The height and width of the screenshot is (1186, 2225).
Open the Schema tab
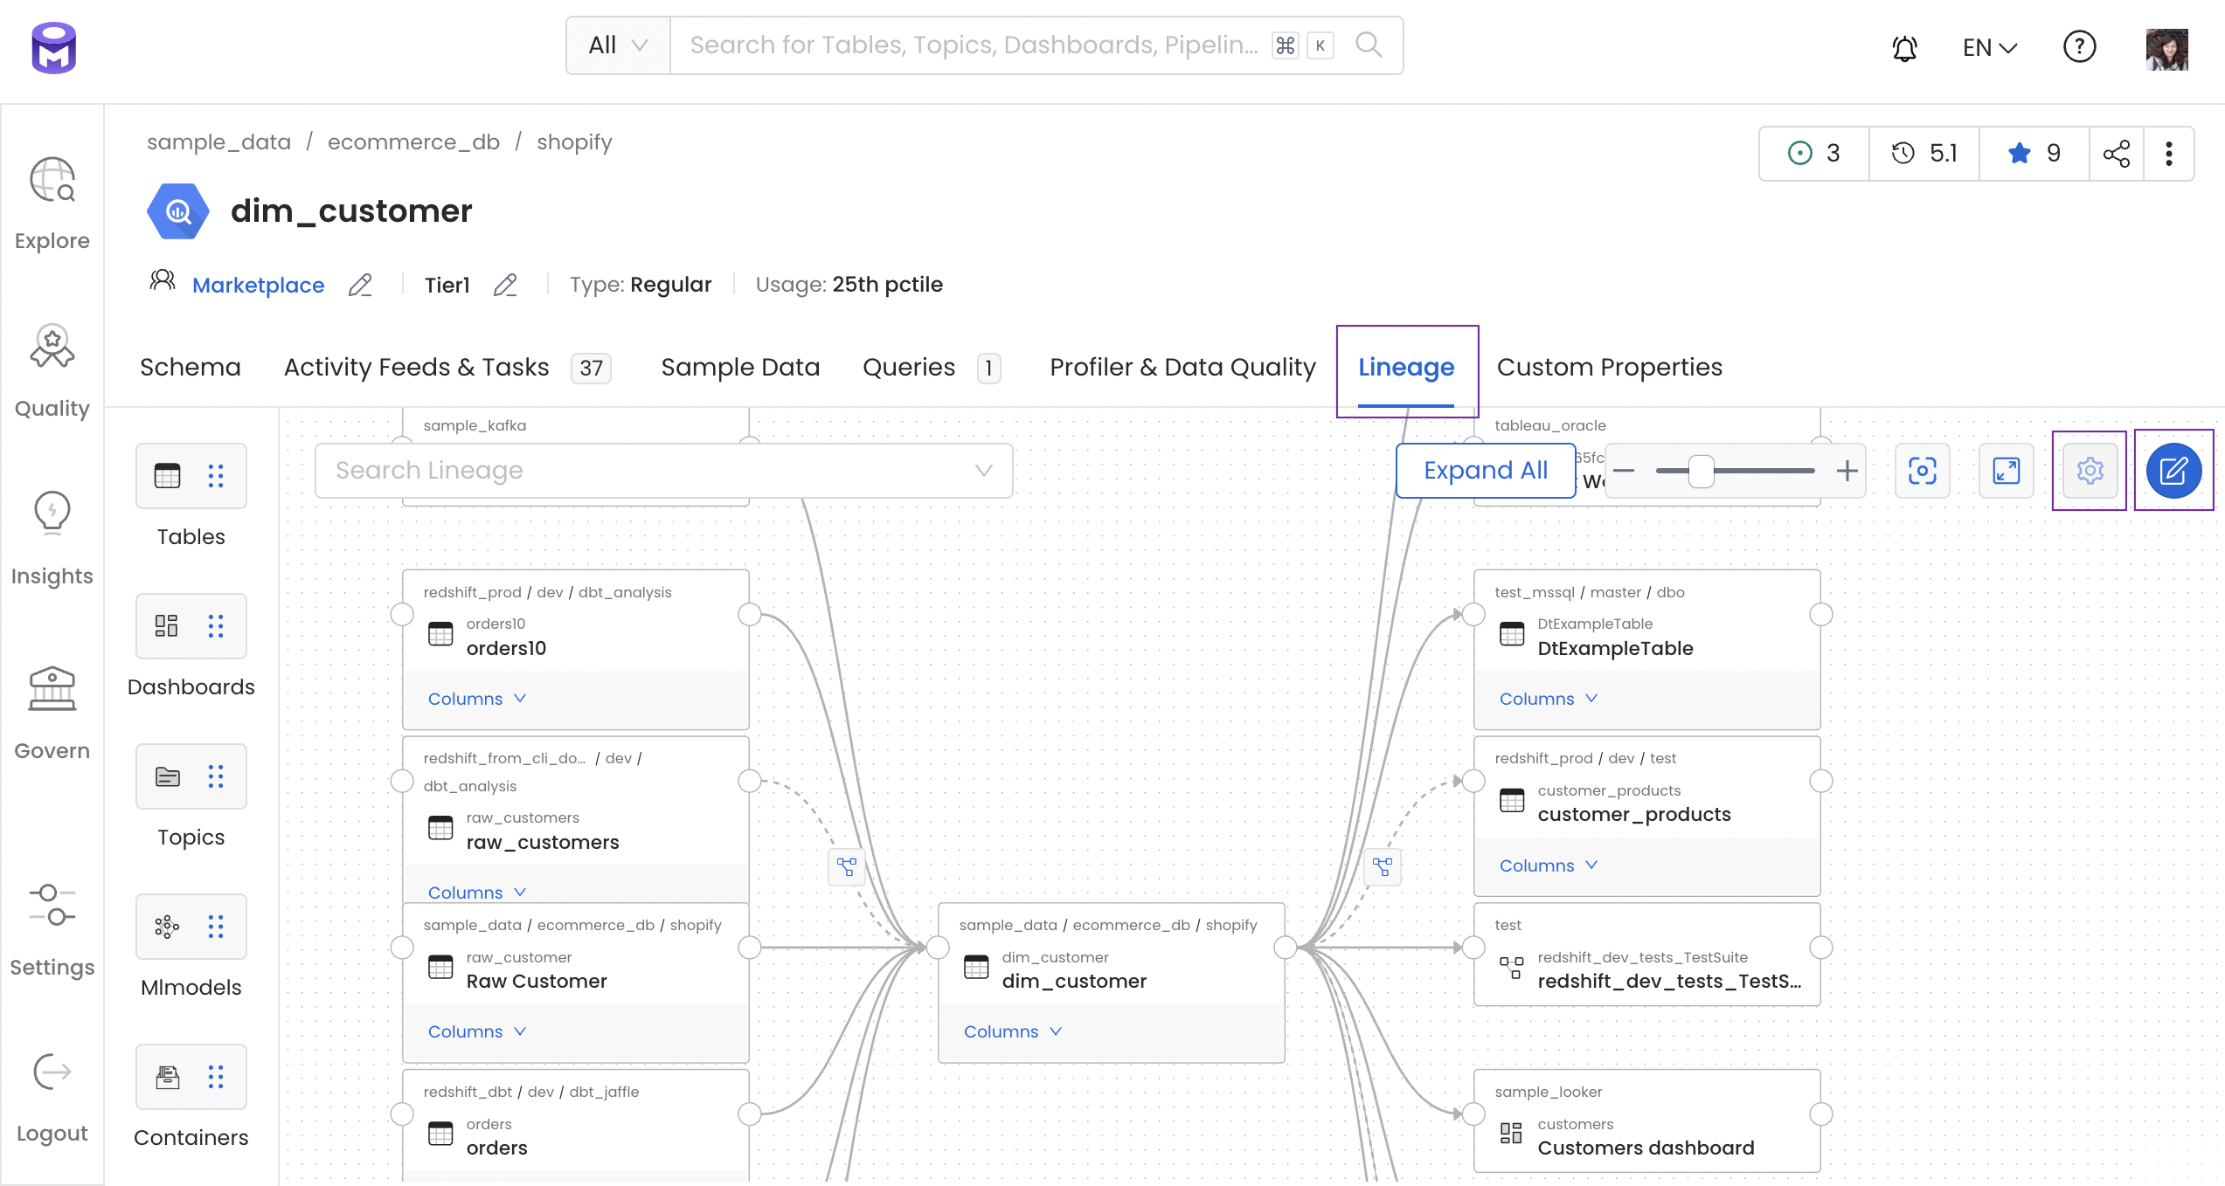click(x=190, y=367)
